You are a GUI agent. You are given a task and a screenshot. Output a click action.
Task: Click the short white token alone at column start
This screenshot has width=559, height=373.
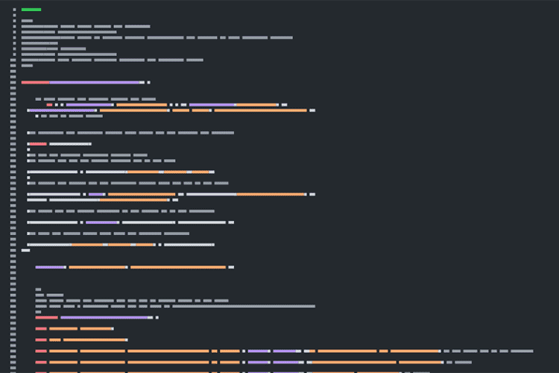pyautogui.click(x=25, y=250)
